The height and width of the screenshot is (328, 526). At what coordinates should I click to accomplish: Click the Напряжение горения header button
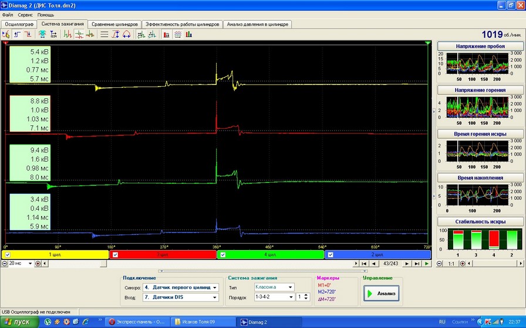click(x=480, y=90)
